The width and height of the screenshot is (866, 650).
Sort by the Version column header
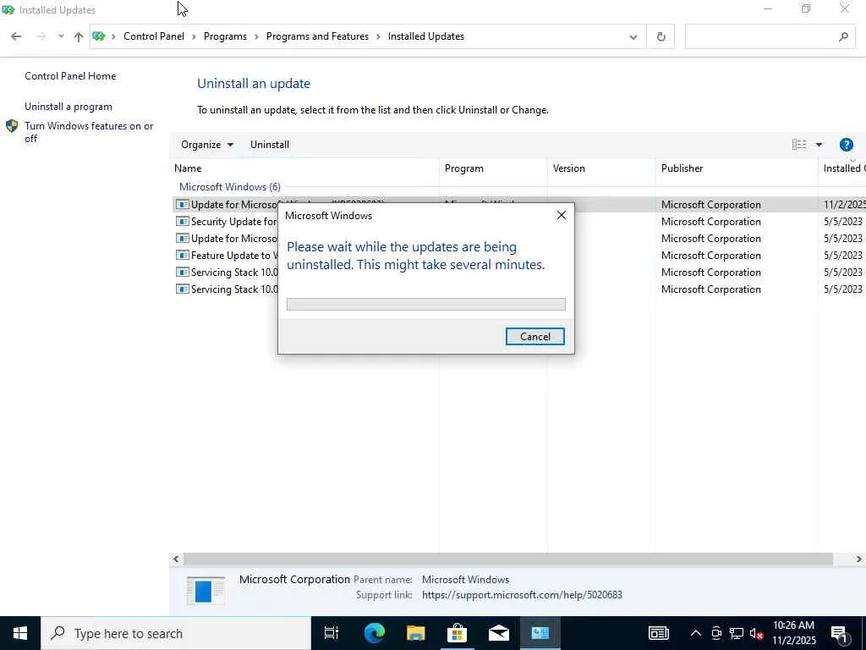tap(601, 168)
